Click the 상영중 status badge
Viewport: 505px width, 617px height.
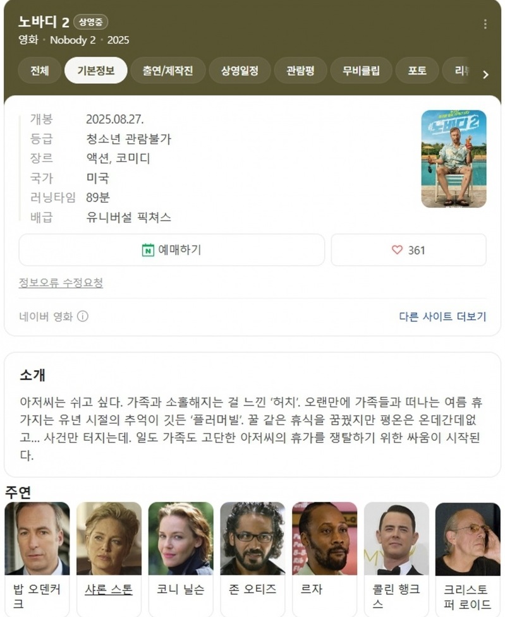point(90,22)
